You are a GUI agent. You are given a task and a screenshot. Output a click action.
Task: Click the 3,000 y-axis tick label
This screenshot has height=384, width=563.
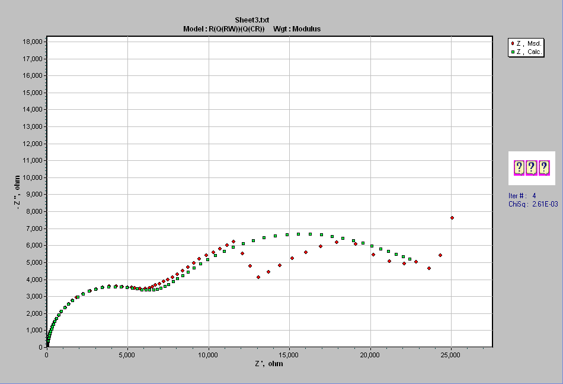click(34, 297)
